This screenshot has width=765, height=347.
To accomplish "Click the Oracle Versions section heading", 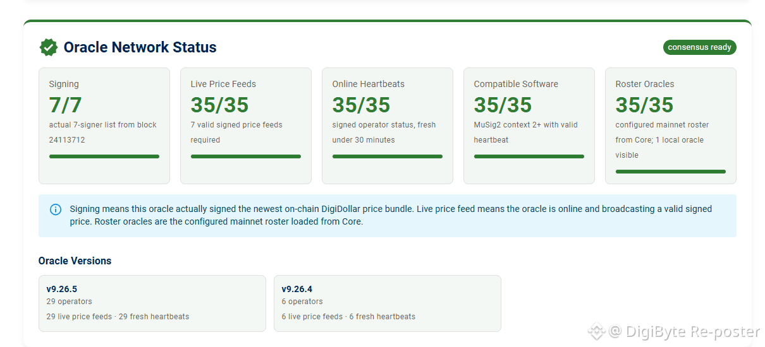I will [x=75, y=261].
